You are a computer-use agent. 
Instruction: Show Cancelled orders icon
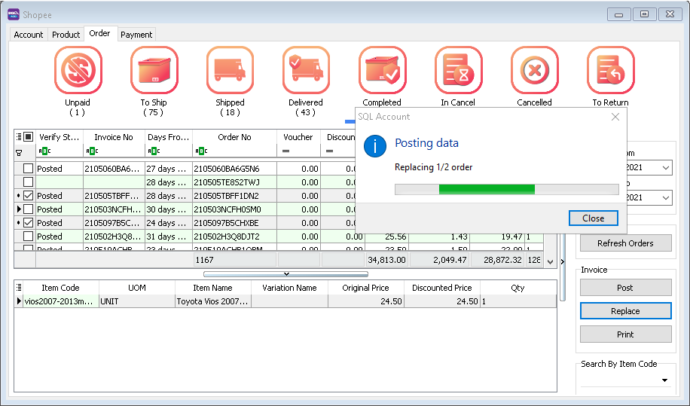pyautogui.click(x=534, y=70)
